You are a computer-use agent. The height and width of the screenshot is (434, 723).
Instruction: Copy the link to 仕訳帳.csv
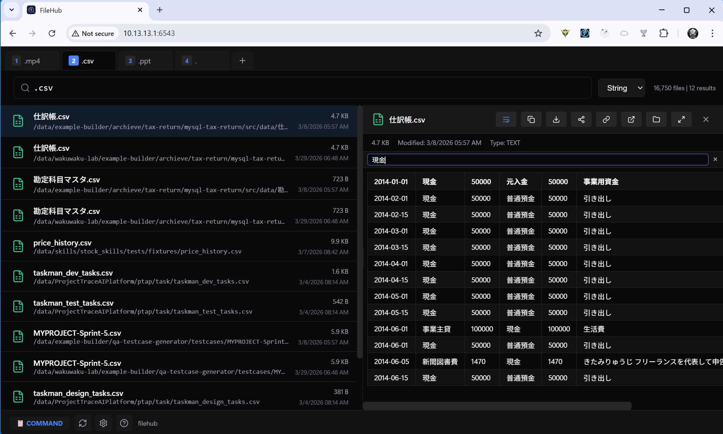click(606, 119)
